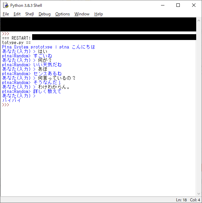Open the File menu
The width and height of the screenshot is (202, 203).
(x=6, y=14)
